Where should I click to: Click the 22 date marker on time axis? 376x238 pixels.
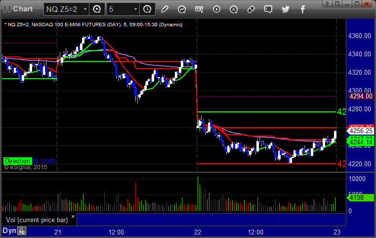point(198,232)
